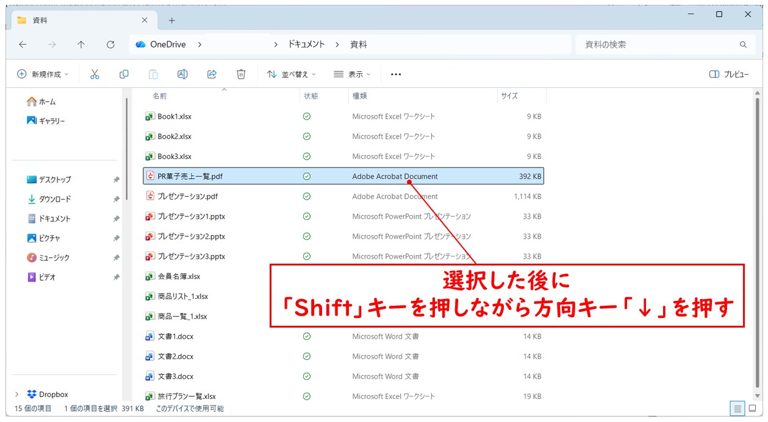Click the 名前 column header to sort

[159, 96]
